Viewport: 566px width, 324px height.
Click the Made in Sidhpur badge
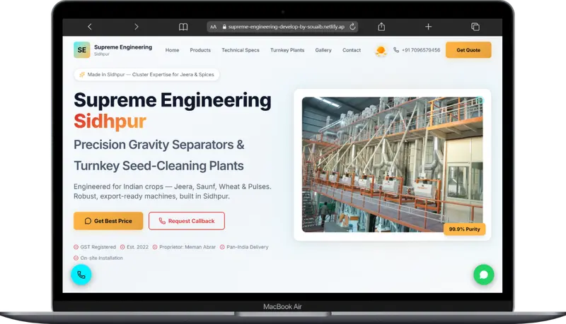coord(146,75)
